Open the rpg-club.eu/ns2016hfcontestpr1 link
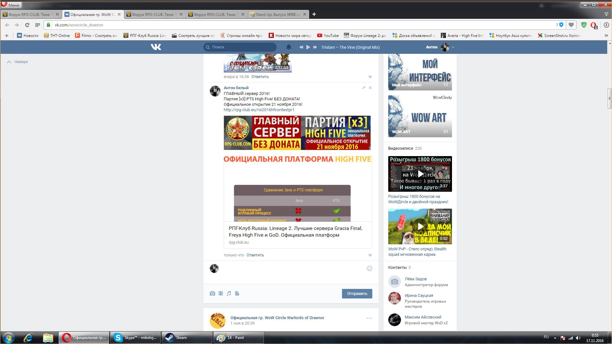The image size is (612, 344). [x=259, y=110]
